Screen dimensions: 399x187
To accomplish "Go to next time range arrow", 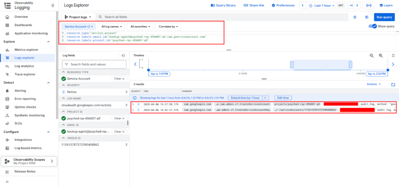I will click(357, 5).
